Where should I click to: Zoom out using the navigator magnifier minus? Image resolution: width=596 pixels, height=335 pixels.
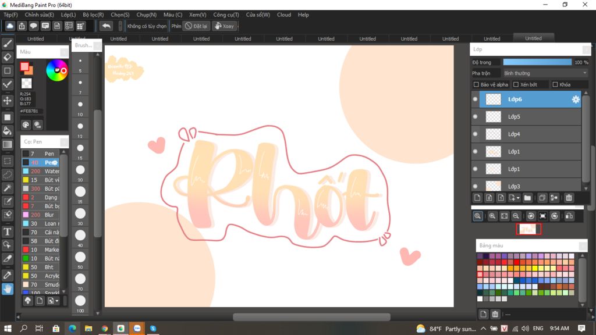[516, 216]
